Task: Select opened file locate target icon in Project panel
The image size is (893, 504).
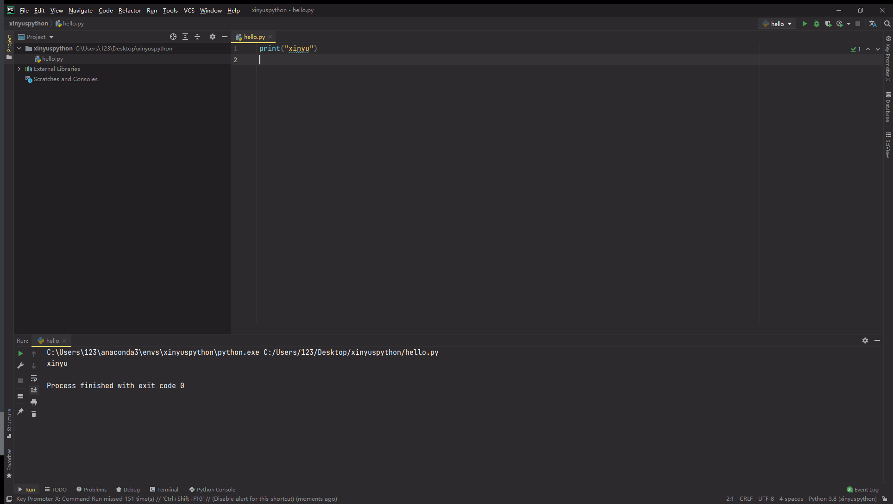Action: (x=173, y=37)
